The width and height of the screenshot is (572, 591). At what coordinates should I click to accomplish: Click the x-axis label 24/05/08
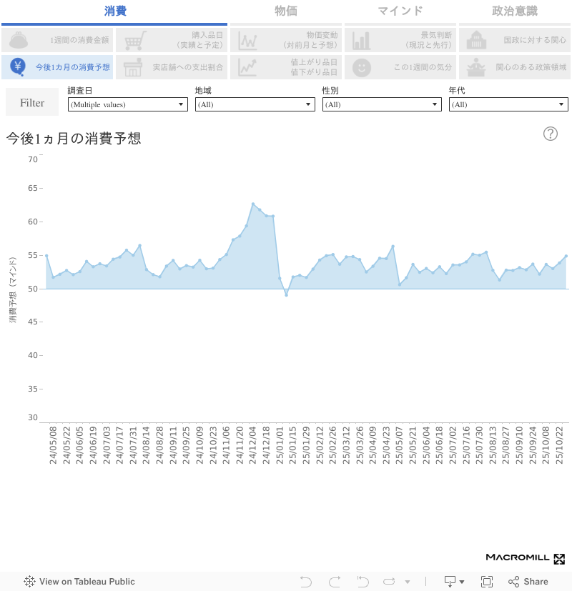point(53,445)
